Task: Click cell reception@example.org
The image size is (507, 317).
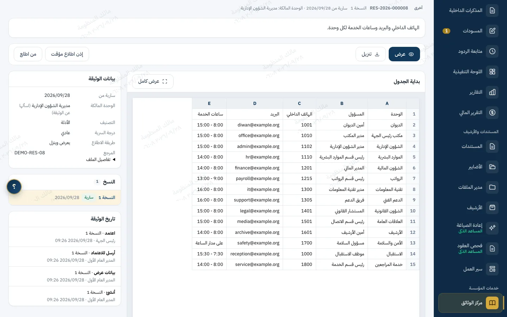Action: click(255, 254)
